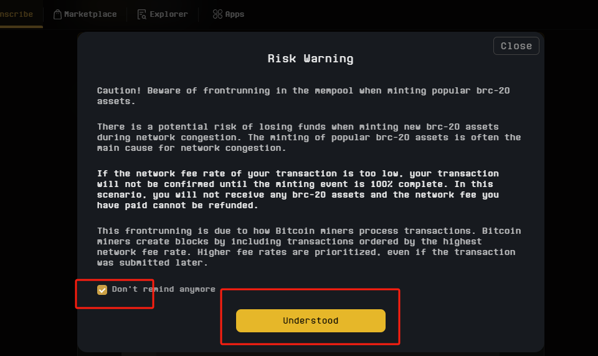Screen dimensions: 598x356
Task: Open the Marketplace tab label
Action: click(x=90, y=14)
